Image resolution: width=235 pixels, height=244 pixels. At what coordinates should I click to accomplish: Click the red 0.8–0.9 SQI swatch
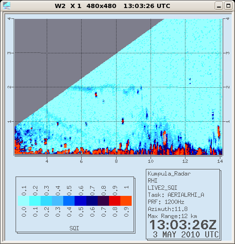tap(115, 201)
